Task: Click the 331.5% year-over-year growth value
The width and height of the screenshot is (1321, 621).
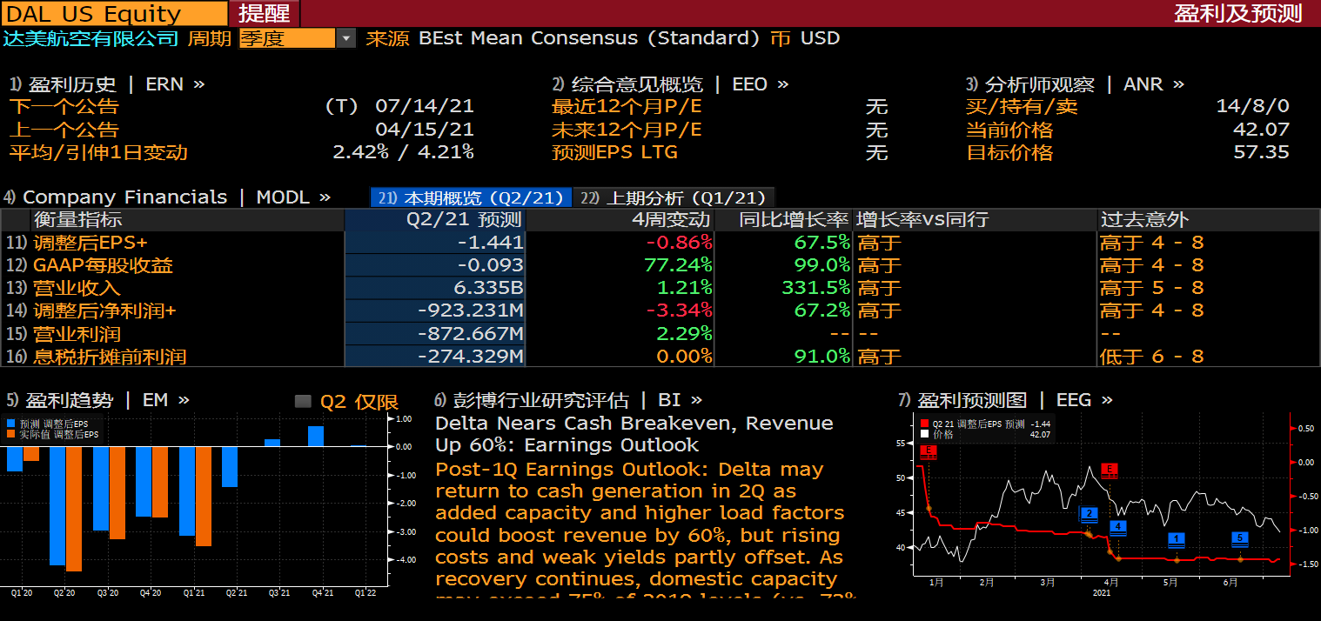Action: [x=815, y=288]
